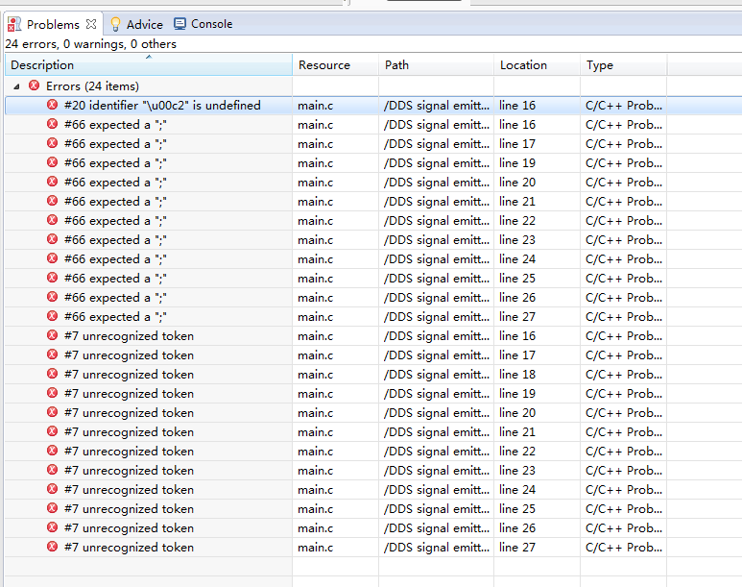
Task: Select the Errors (24 items) tree node
Action: pos(92,86)
